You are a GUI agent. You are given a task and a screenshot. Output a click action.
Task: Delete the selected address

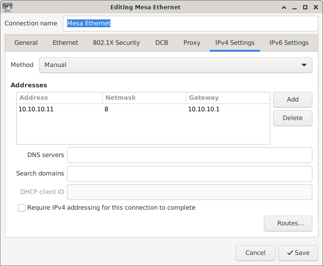[293, 118]
